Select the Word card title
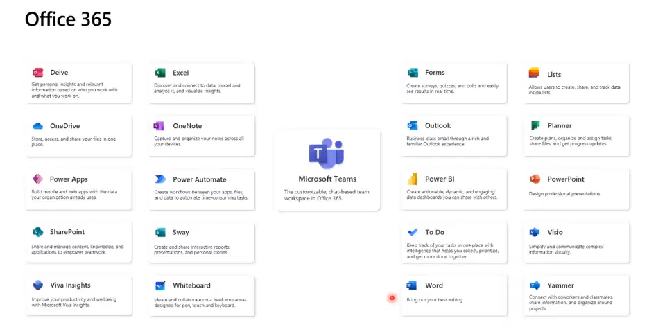Viewport: 649px width, 327px height. tap(434, 285)
